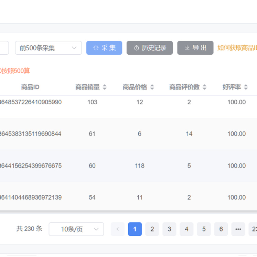The width and height of the screenshot is (257, 257).
Task: Click sales value 54
Action: tap(92, 197)
